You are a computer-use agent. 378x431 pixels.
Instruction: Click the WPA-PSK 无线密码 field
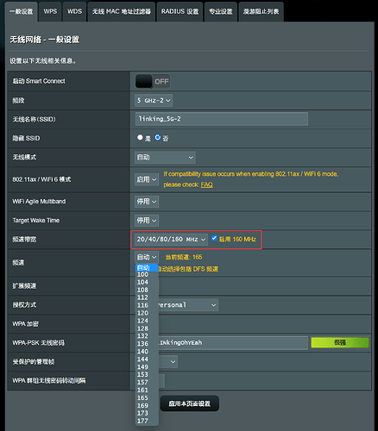233,343
